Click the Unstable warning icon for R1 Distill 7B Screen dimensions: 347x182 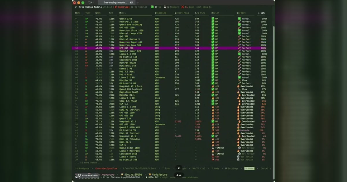238,130
